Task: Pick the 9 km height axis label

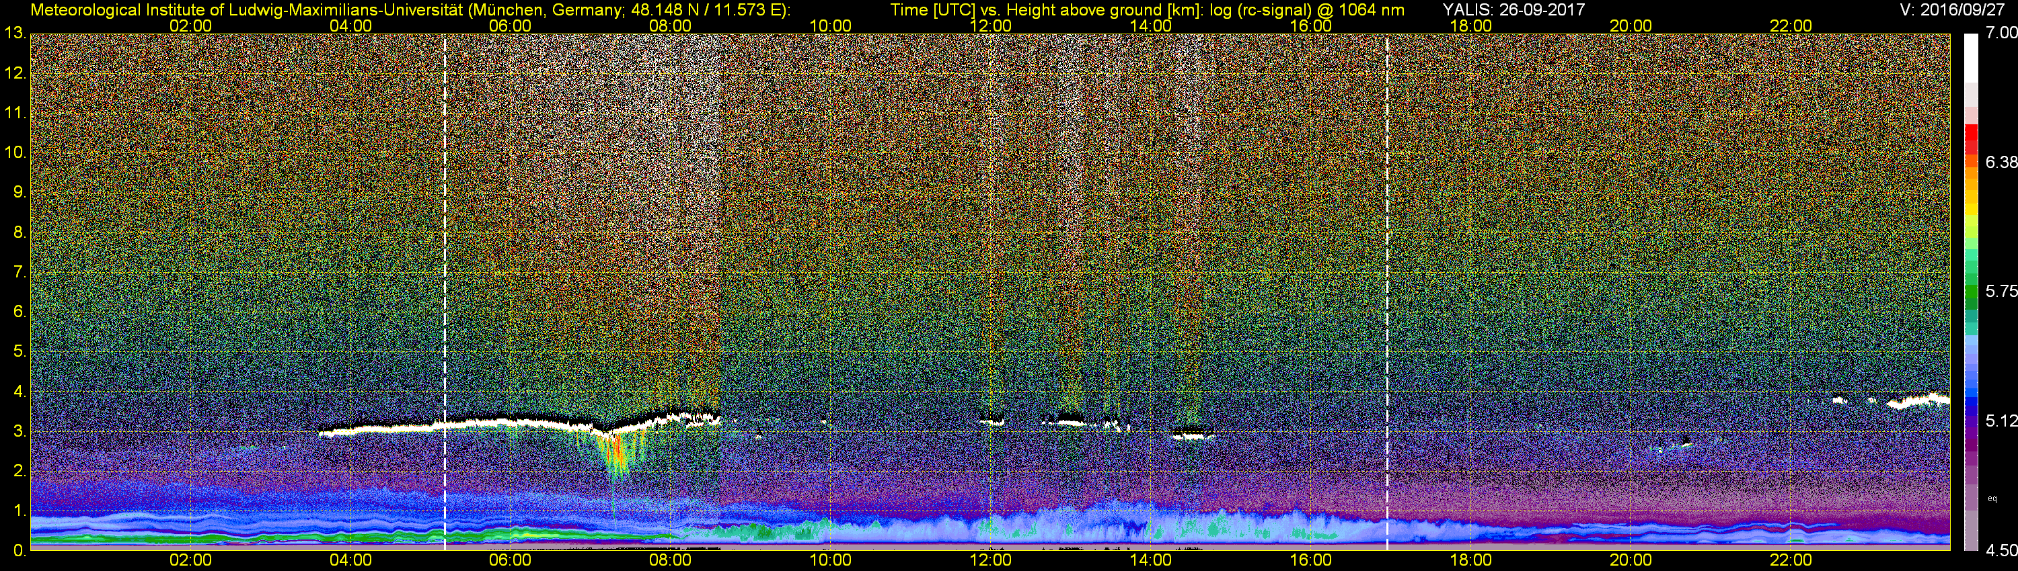Action: 19,192
